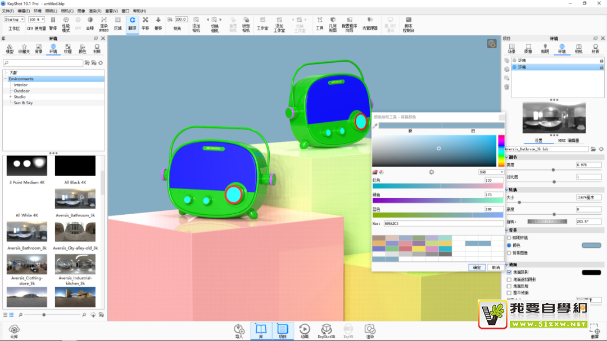Switch to the 材质 tab in library panel

tap(97, 48)
